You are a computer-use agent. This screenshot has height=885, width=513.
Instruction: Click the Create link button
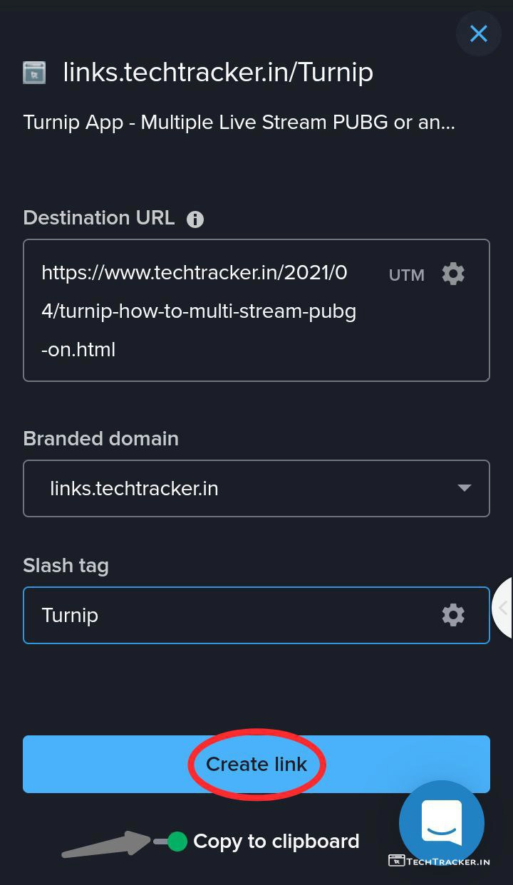click(256, 764)
